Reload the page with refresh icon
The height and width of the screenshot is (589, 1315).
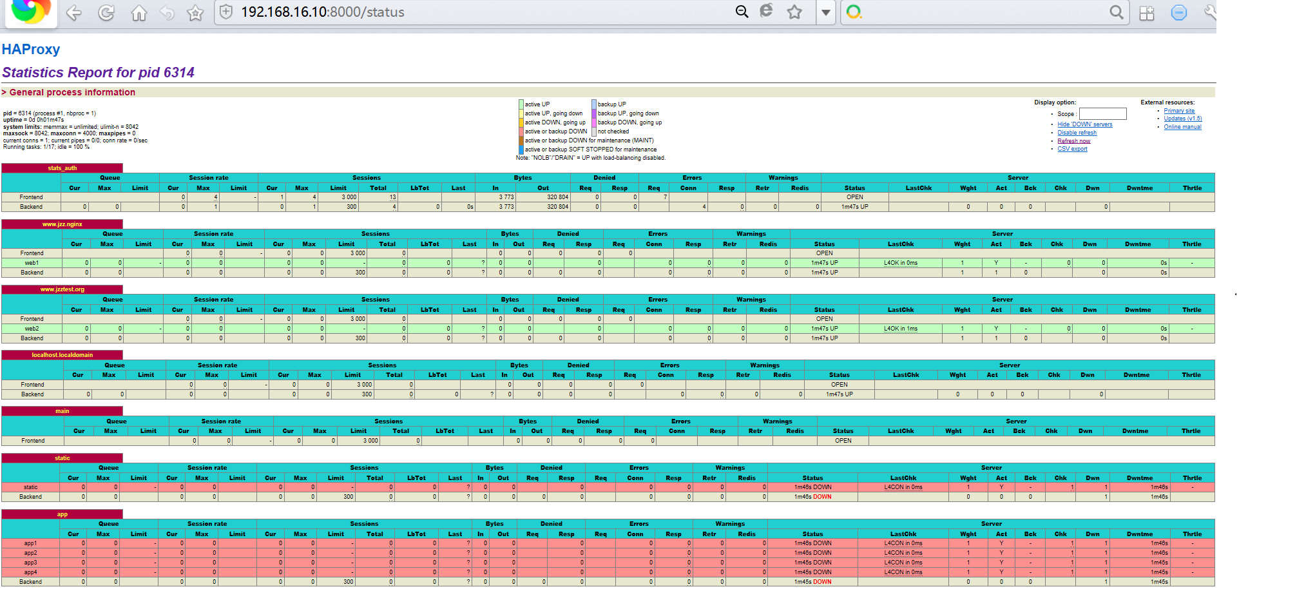coord(106,13)
